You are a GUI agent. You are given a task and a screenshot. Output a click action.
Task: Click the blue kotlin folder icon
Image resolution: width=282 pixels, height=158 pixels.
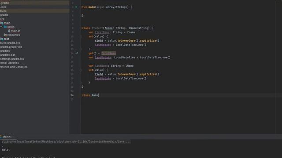pyautogui.click(x=5, y=27)
